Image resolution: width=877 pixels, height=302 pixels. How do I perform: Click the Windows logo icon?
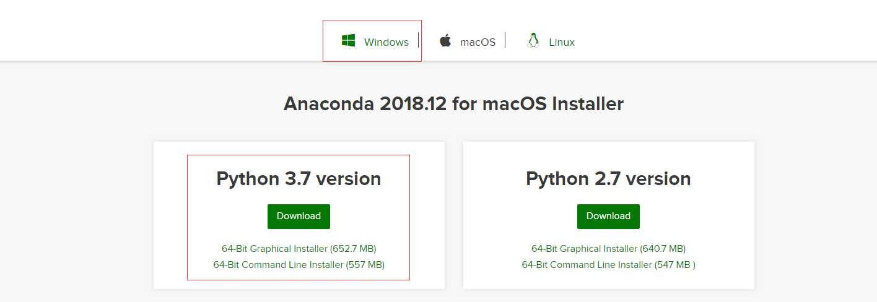pos(349,41)
